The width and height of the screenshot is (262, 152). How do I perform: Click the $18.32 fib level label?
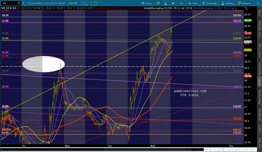tap(237, 71)
